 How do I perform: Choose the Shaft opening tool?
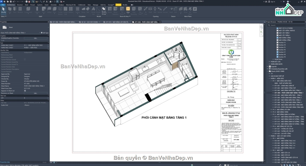point(150,10)
